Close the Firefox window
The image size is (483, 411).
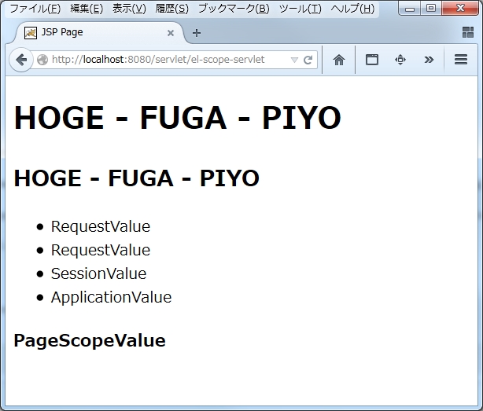460,8
